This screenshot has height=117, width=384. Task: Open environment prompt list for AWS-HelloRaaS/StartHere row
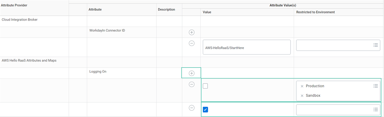[376, 45]
